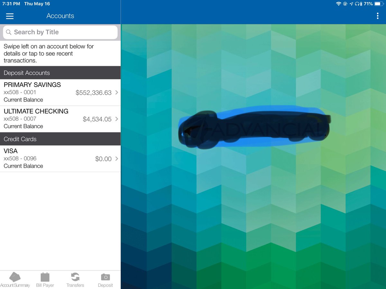Tap the search magnifier icon
Screen dimensions: 386x289
click(x=9, y=32)
